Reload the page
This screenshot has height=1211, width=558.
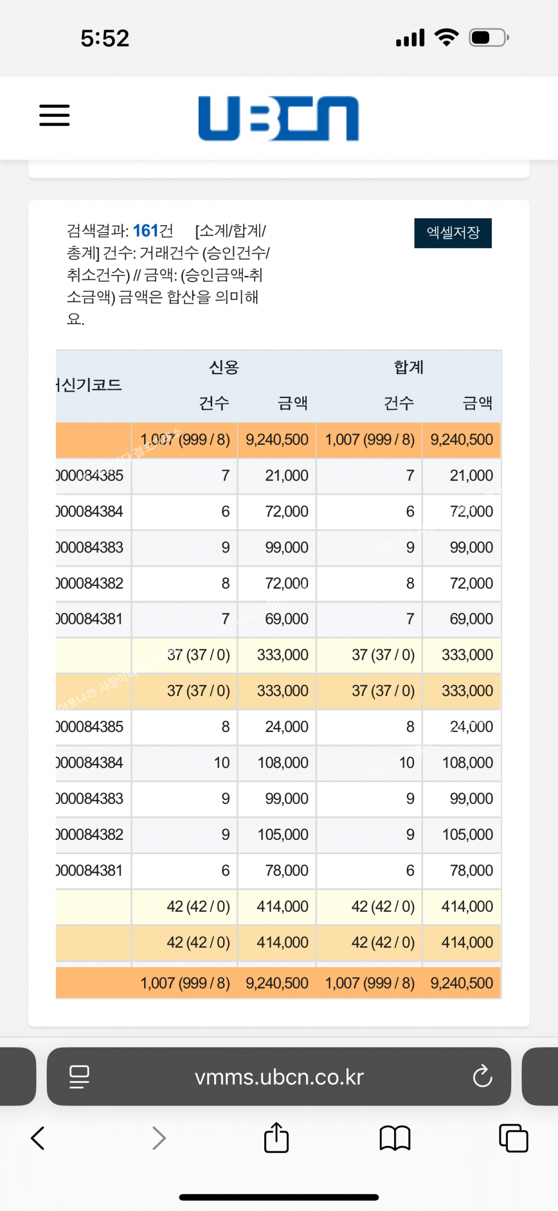point(482,1076)
